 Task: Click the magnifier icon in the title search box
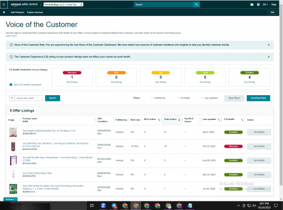coord(12,98)
